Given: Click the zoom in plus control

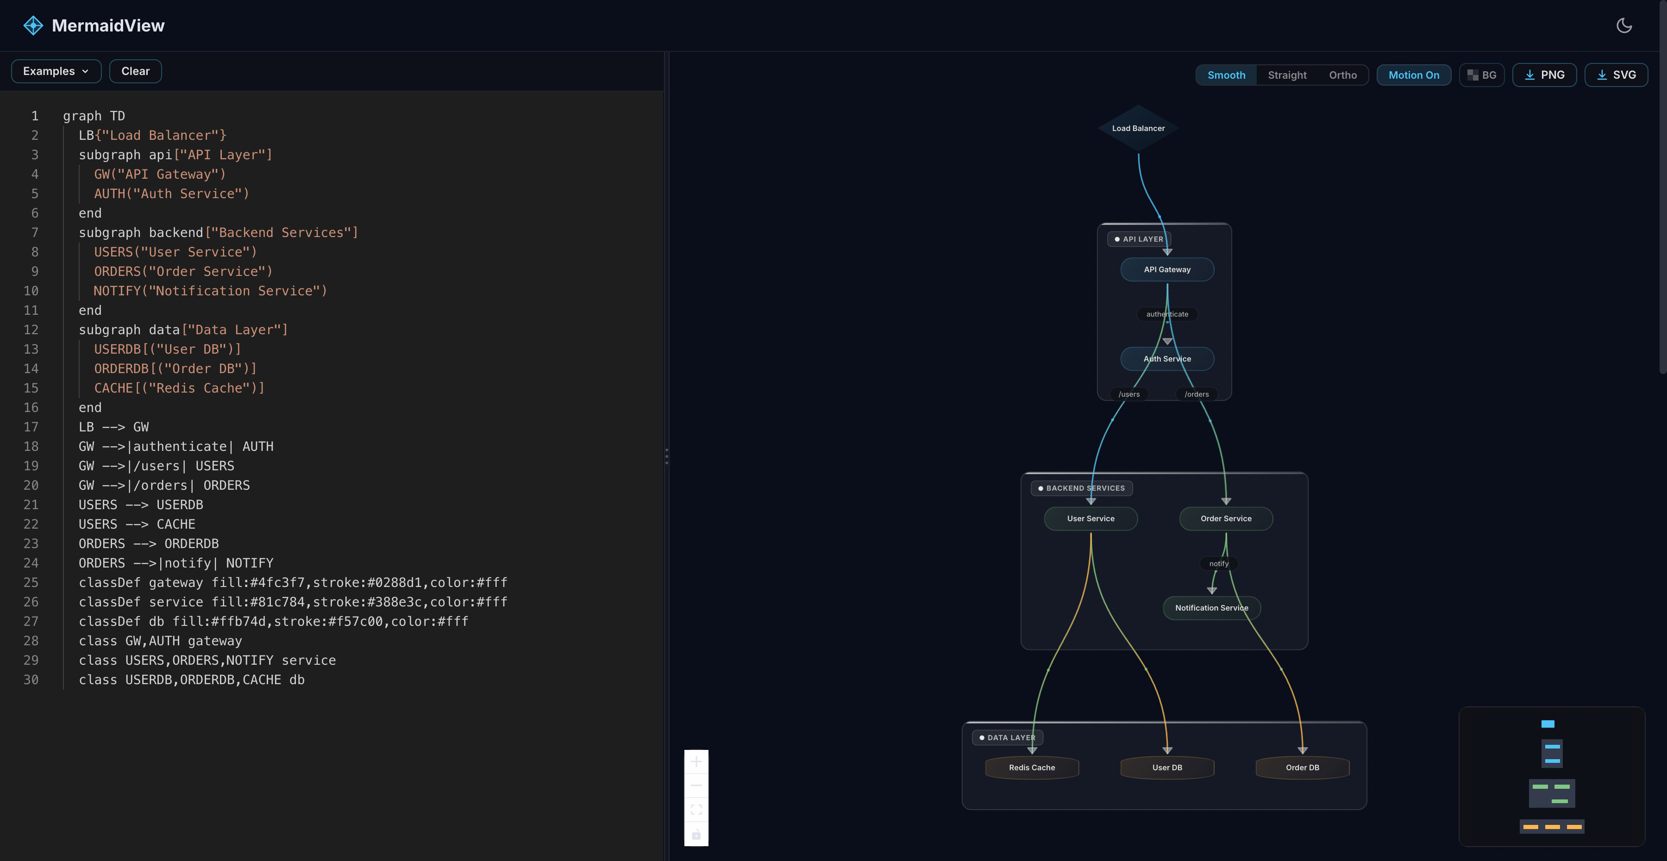Looking at the screenshot, I should (x=696, y=762).
